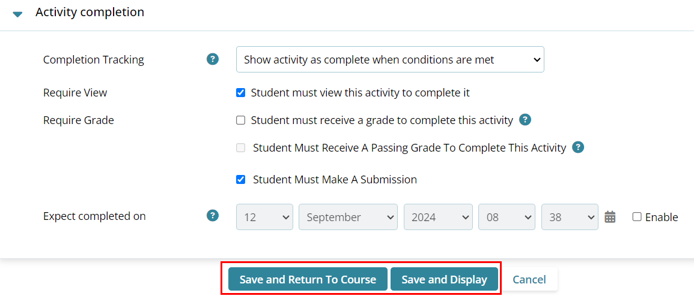Open the calendar date picker icon

click(x=610, y=217)
